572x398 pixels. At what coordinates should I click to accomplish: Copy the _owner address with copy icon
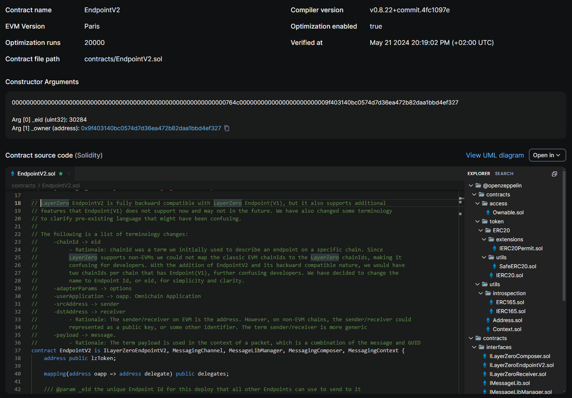tap(227, 128)
